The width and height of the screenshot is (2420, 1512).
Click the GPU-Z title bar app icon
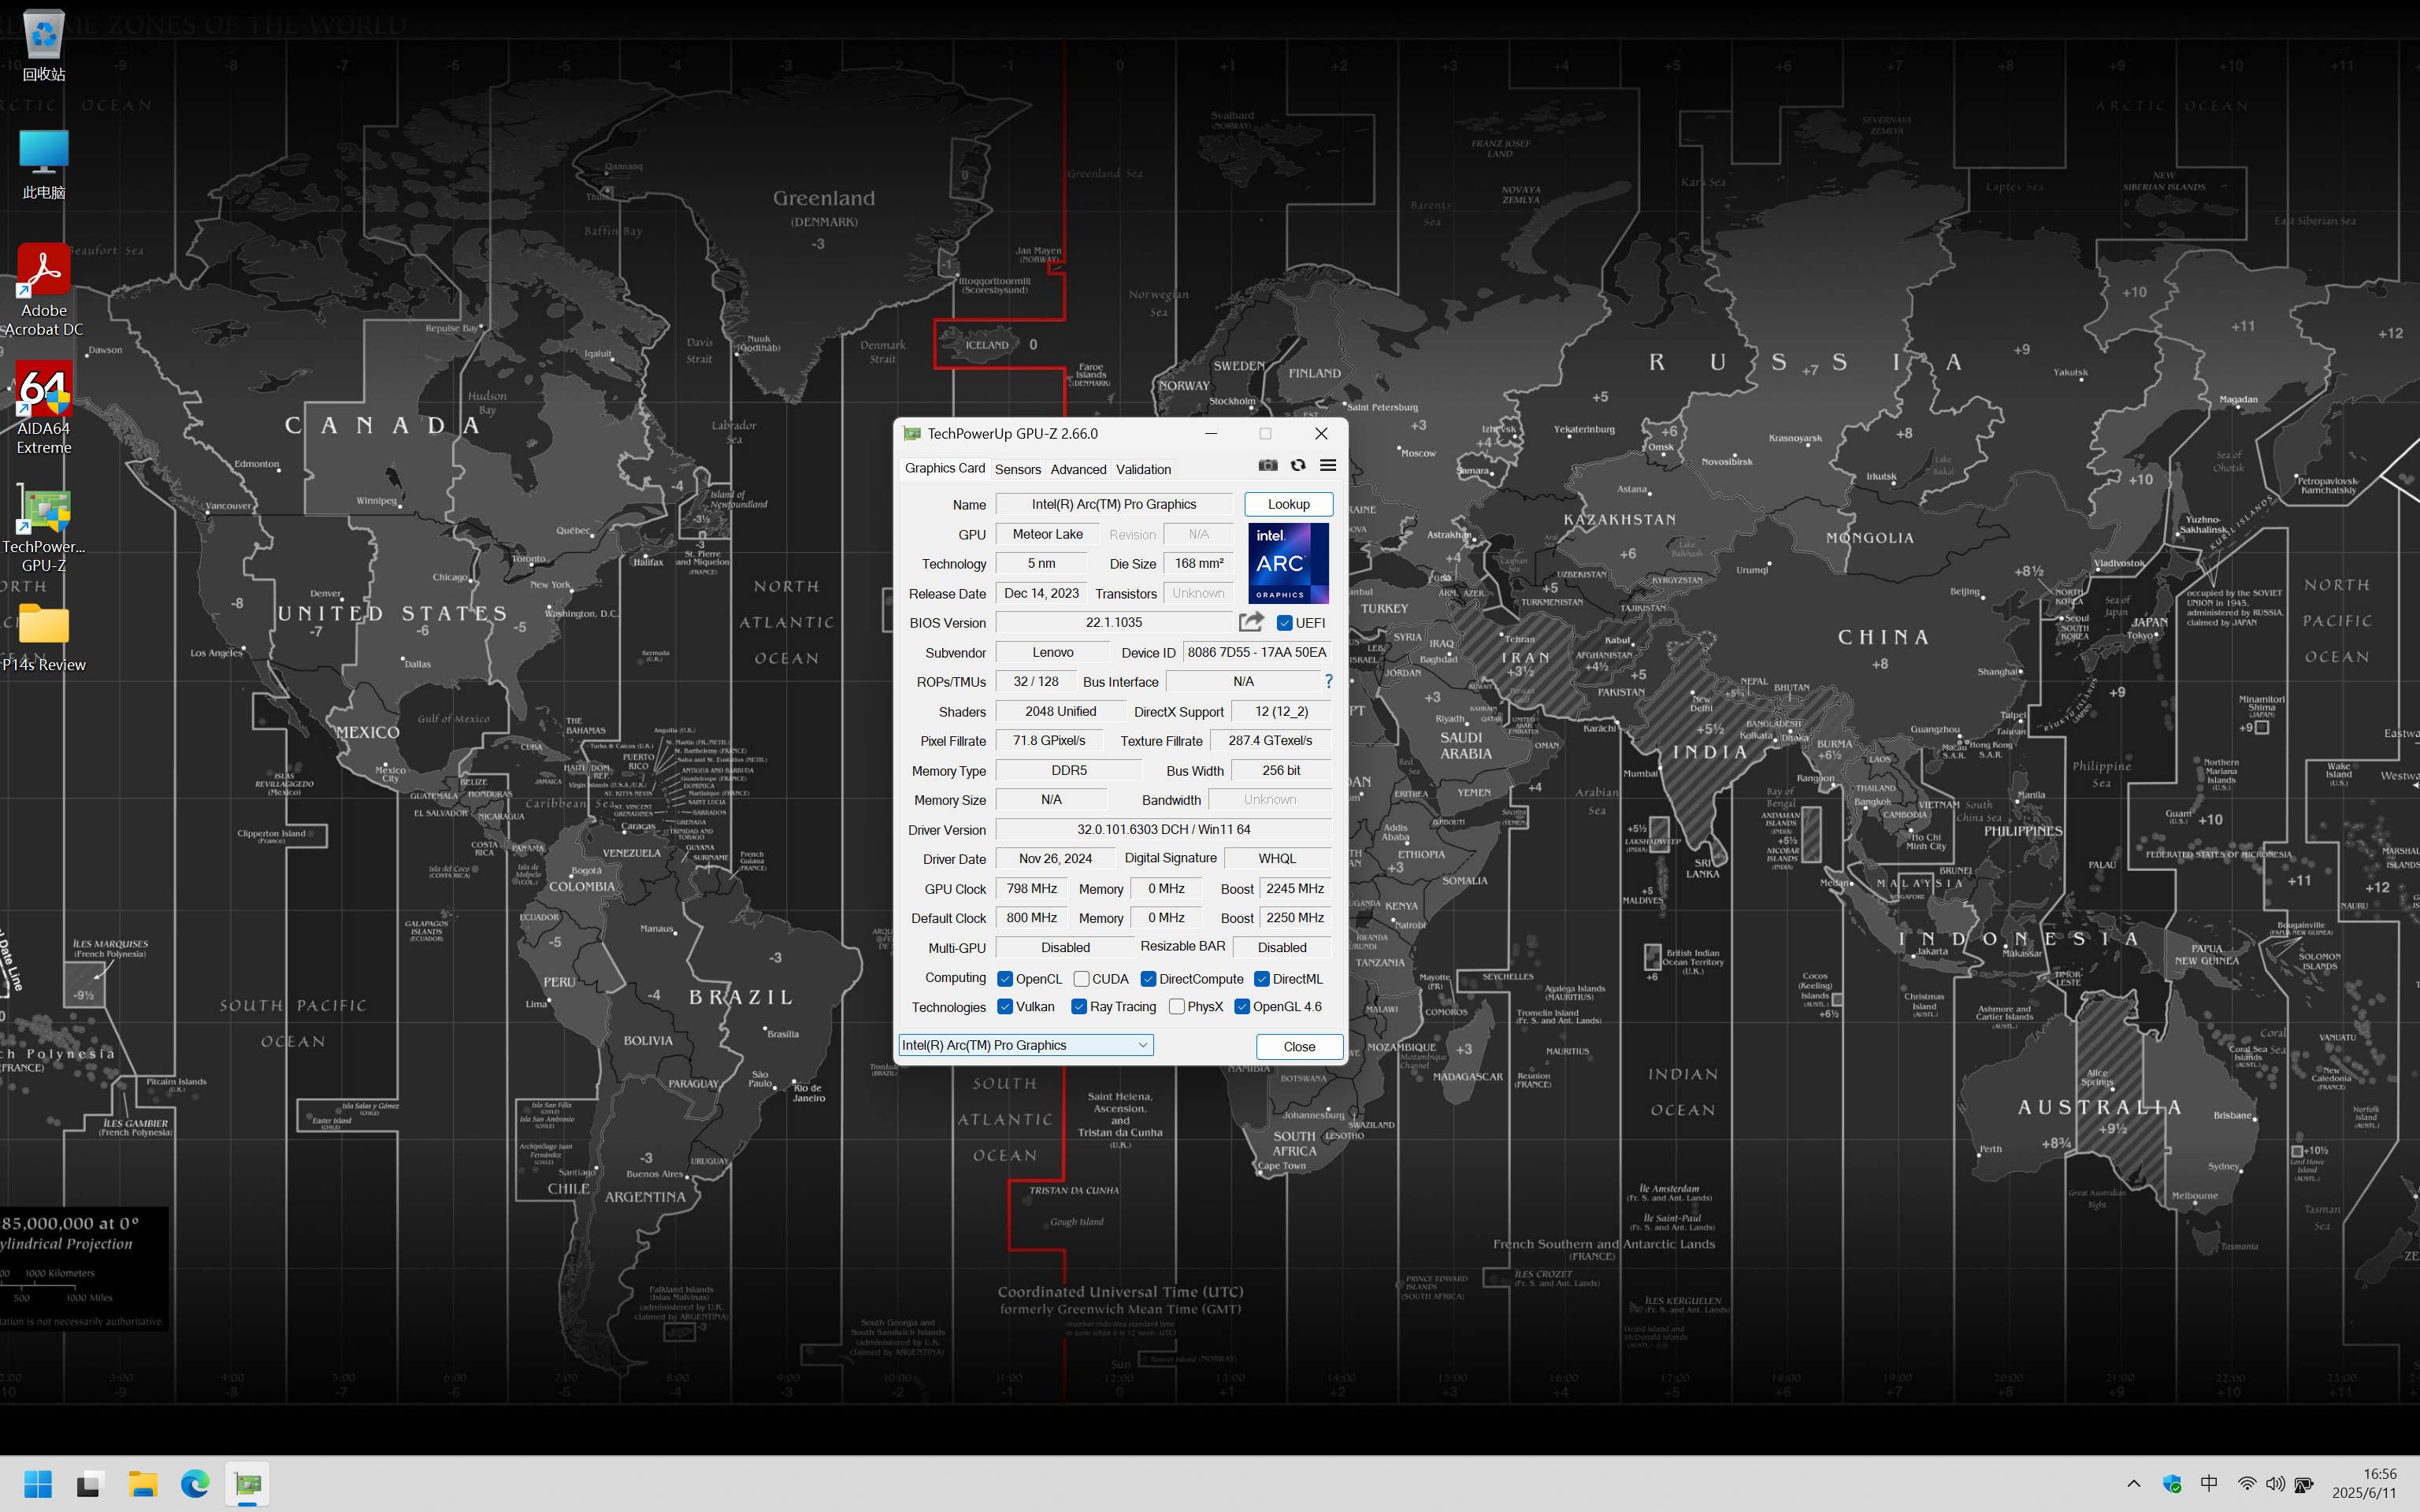click(912, 433)
